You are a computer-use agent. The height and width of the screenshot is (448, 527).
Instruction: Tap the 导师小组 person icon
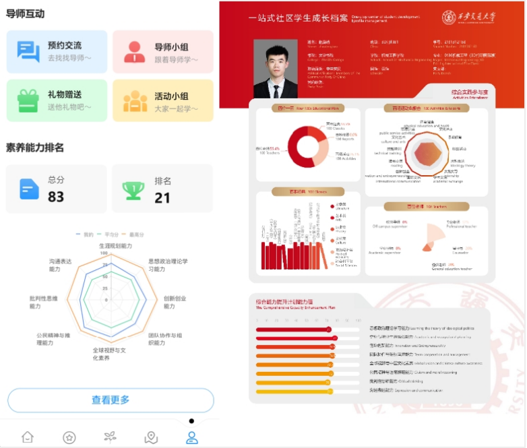[x=135, y=51]
